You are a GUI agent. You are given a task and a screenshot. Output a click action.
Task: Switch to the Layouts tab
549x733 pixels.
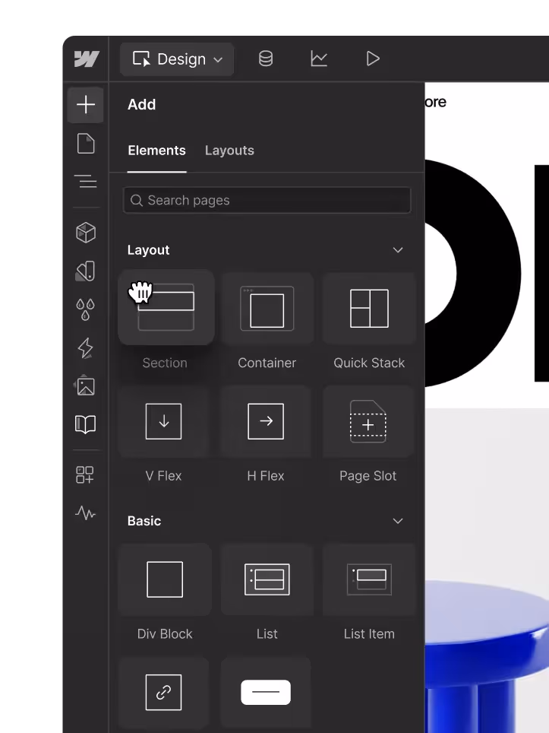tap(229, 151)
